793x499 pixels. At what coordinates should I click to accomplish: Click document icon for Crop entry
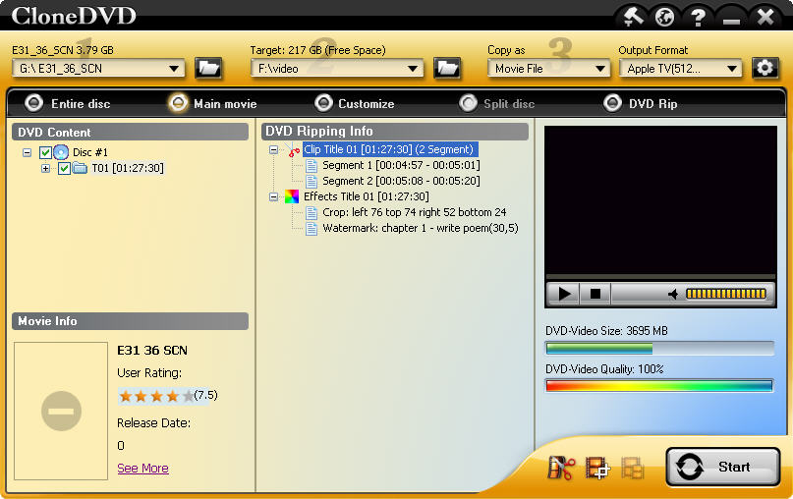pyautogui.click(x=312, y=213)
